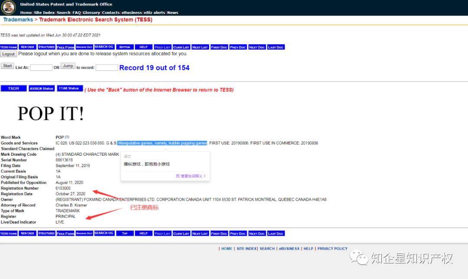Click Next List in the upper toolbar

click(x=200, y=47)
